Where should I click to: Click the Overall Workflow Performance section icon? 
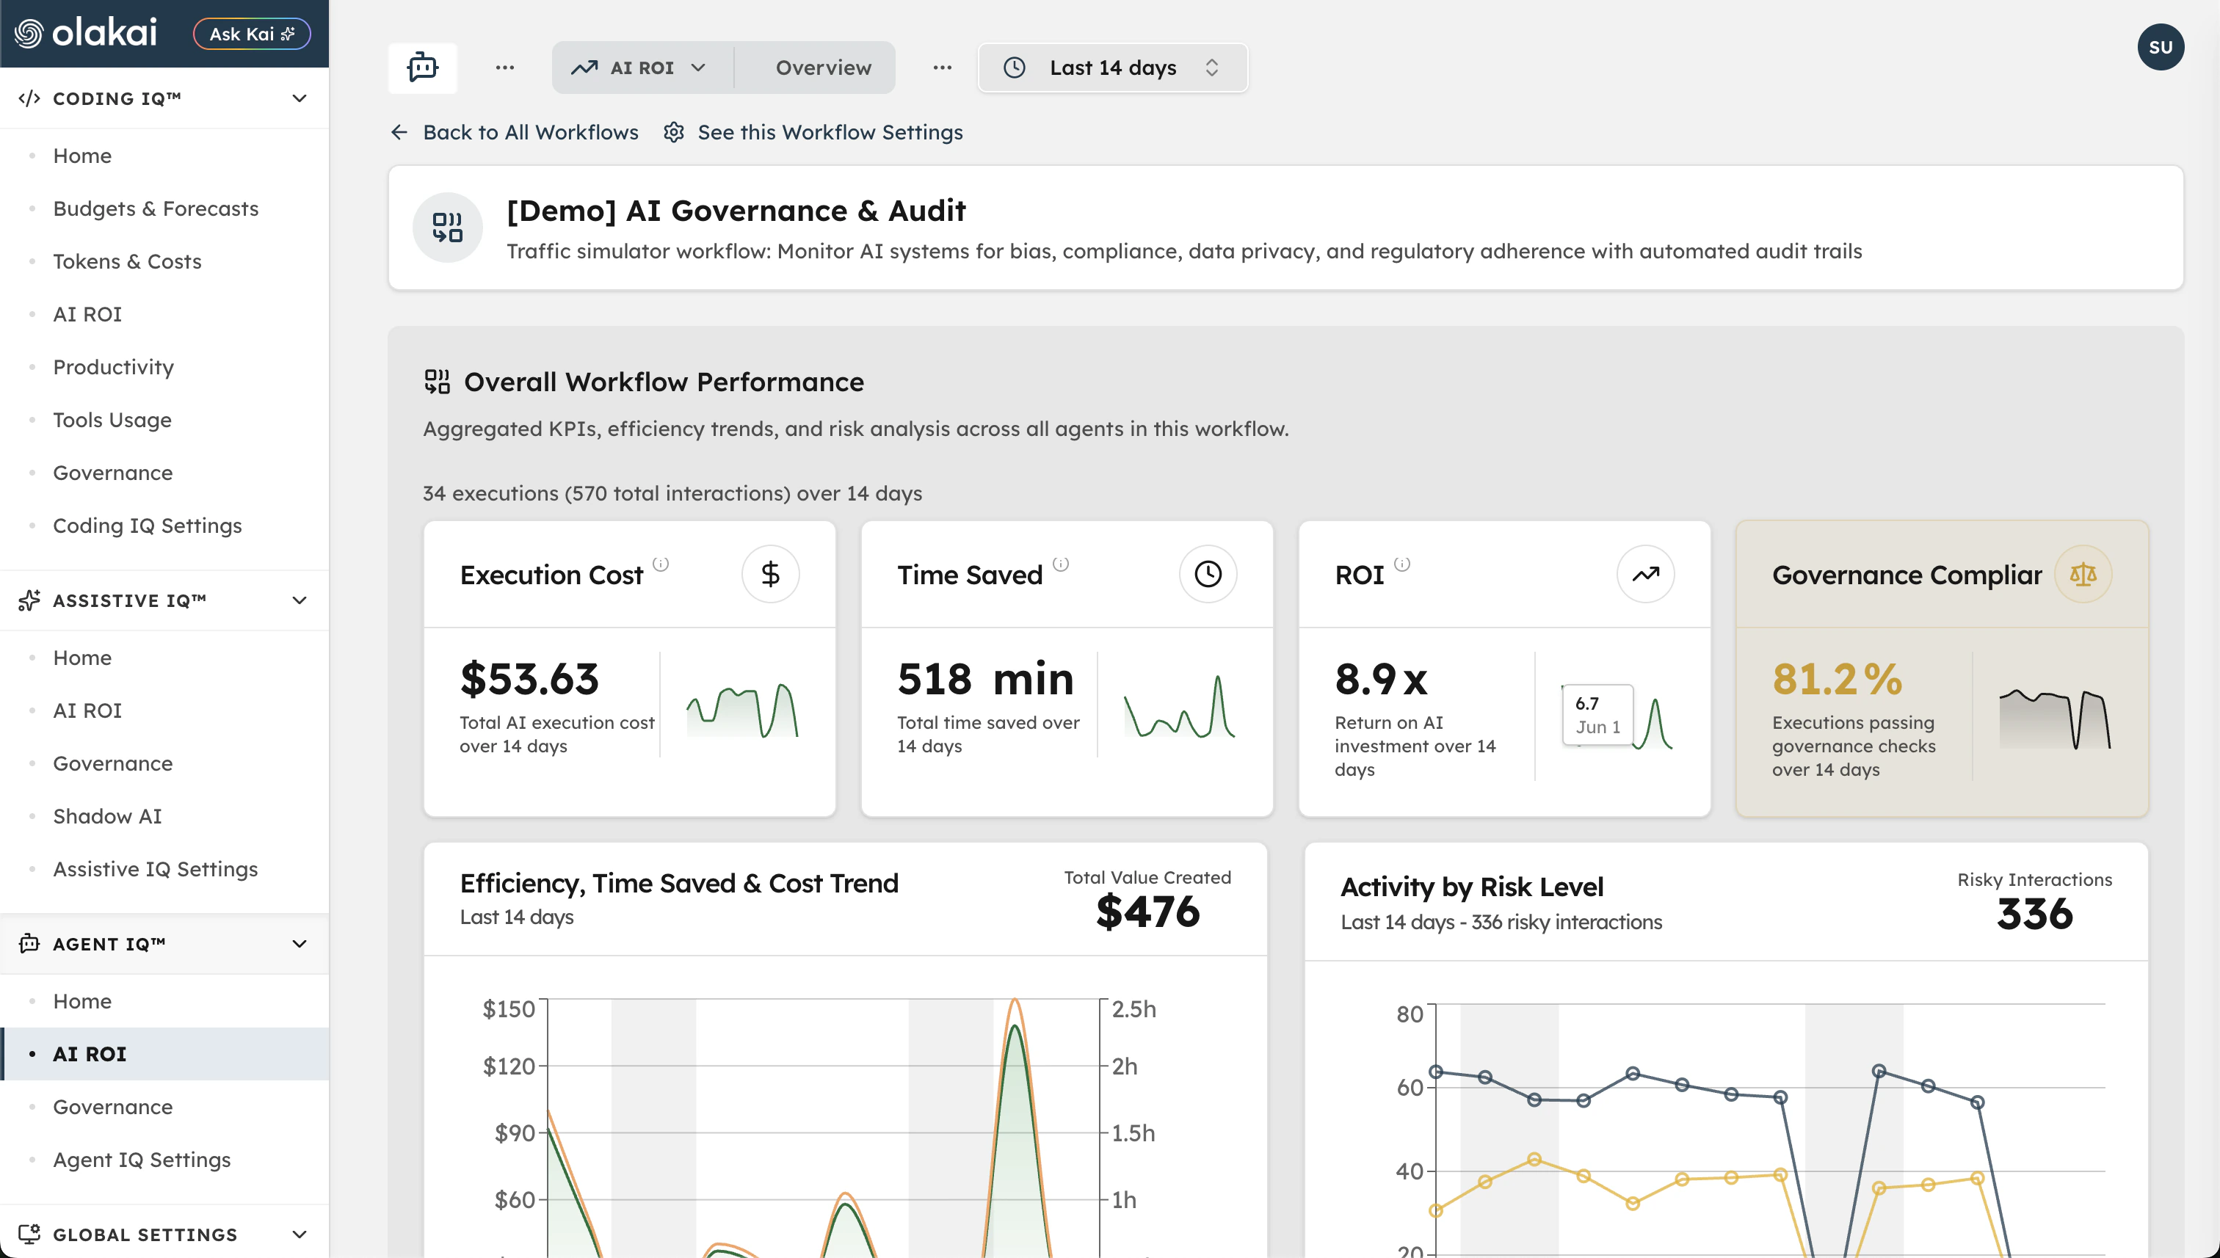coord(438,381)
